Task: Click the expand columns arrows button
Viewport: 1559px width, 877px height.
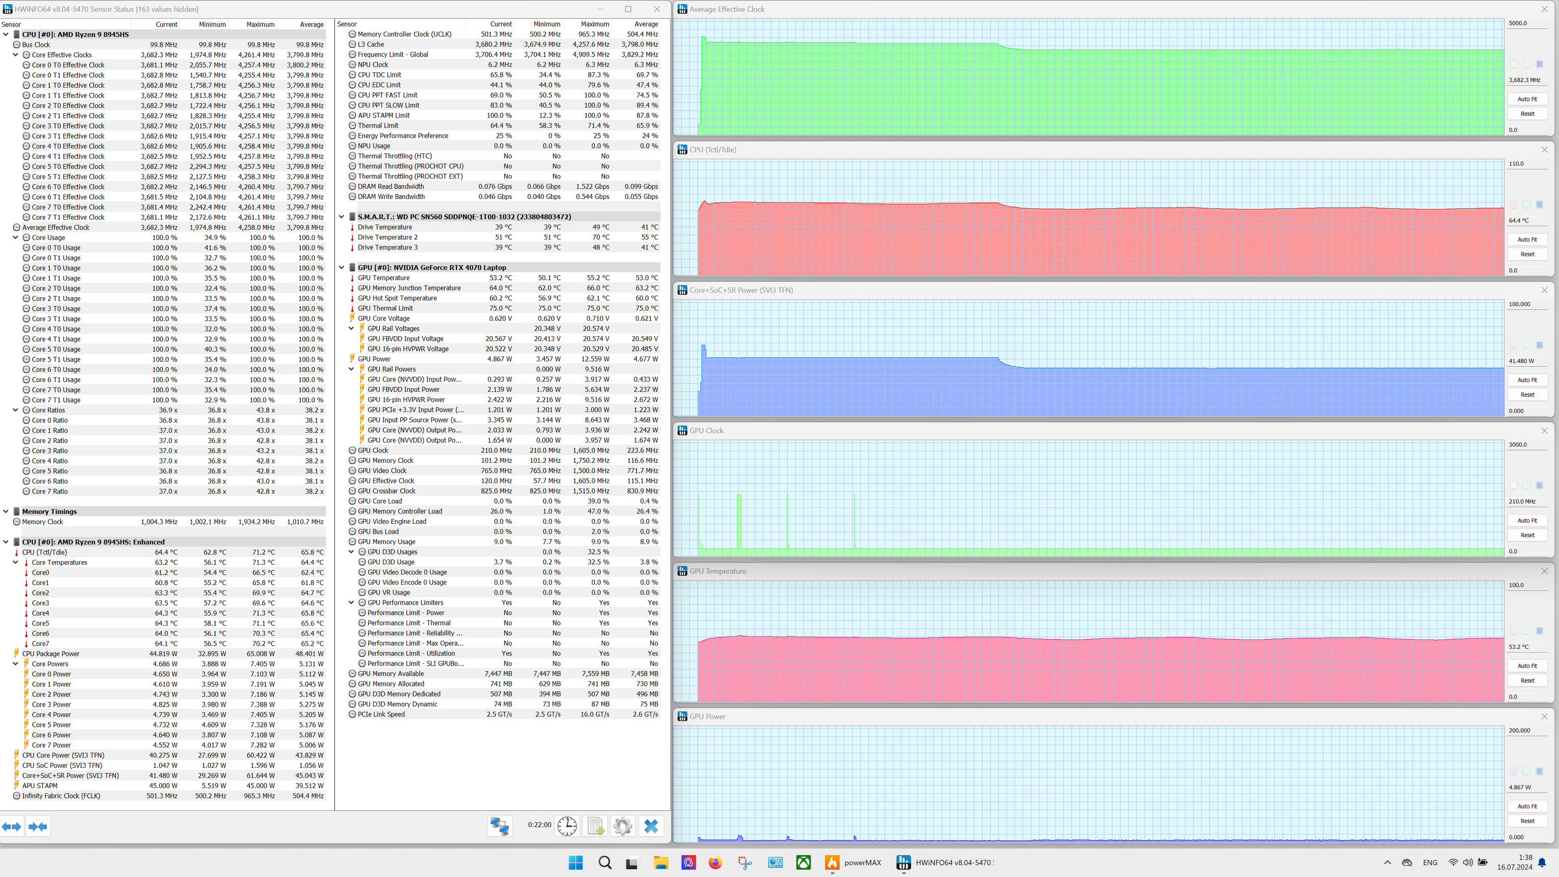Action: 11,827
